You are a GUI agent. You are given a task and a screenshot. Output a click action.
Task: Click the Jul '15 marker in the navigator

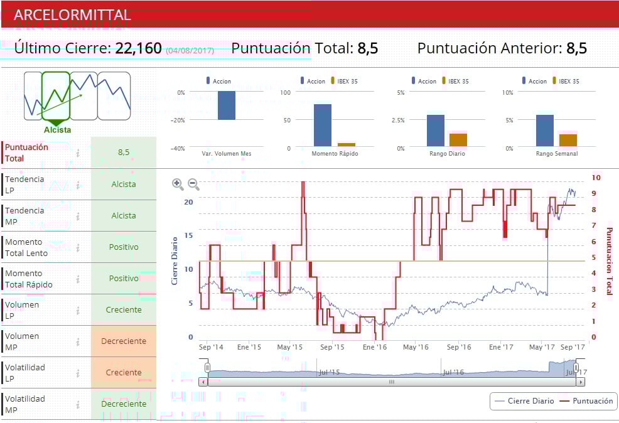tap(329, 372)
